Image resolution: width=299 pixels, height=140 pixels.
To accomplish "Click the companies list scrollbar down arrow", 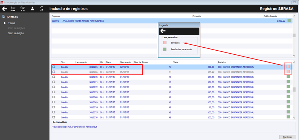I will coord(294,56).
